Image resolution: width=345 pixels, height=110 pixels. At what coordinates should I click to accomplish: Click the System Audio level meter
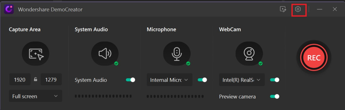coord(103,96)
